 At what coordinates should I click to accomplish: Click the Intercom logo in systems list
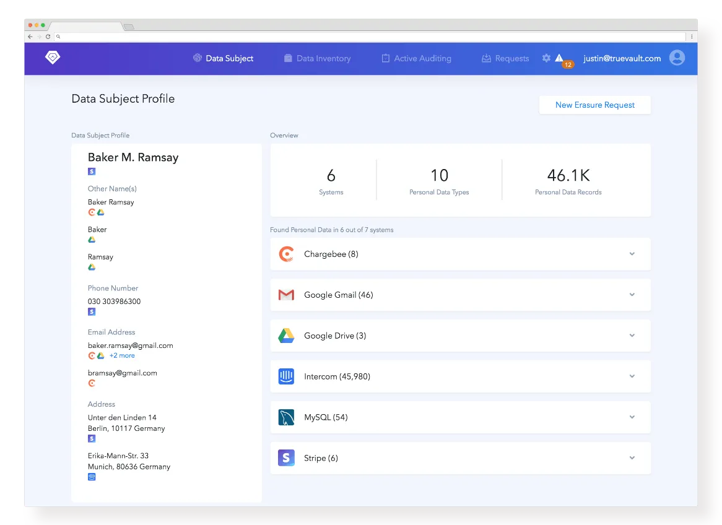click(286, 376)
